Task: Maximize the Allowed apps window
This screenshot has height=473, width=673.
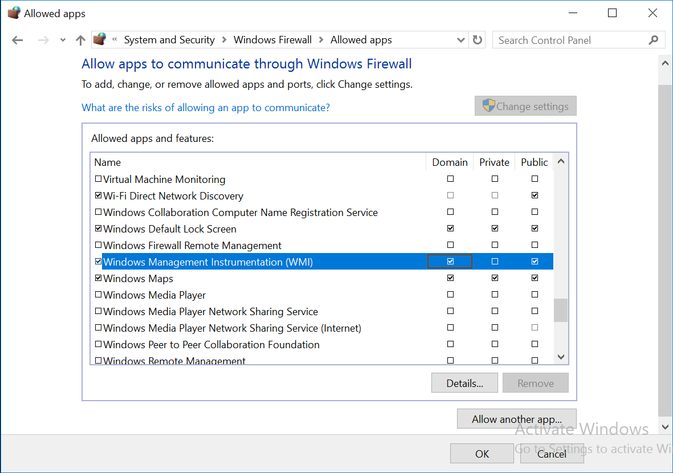Action: pyautogui.click(x=613, y=13)
